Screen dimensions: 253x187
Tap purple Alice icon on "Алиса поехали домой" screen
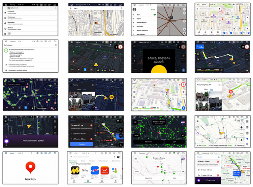[6, 142]
